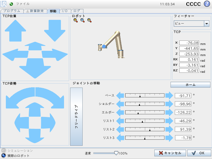Decrease ショルダー joint with left arrow

pyautogui.click(x=120, y=104)
